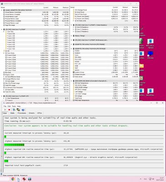Click the red Stop monitoring icon
The width and height of the screenshot is (166, 182).
(x=9, y=110)
